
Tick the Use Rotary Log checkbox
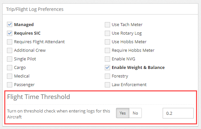click(107, 33)
